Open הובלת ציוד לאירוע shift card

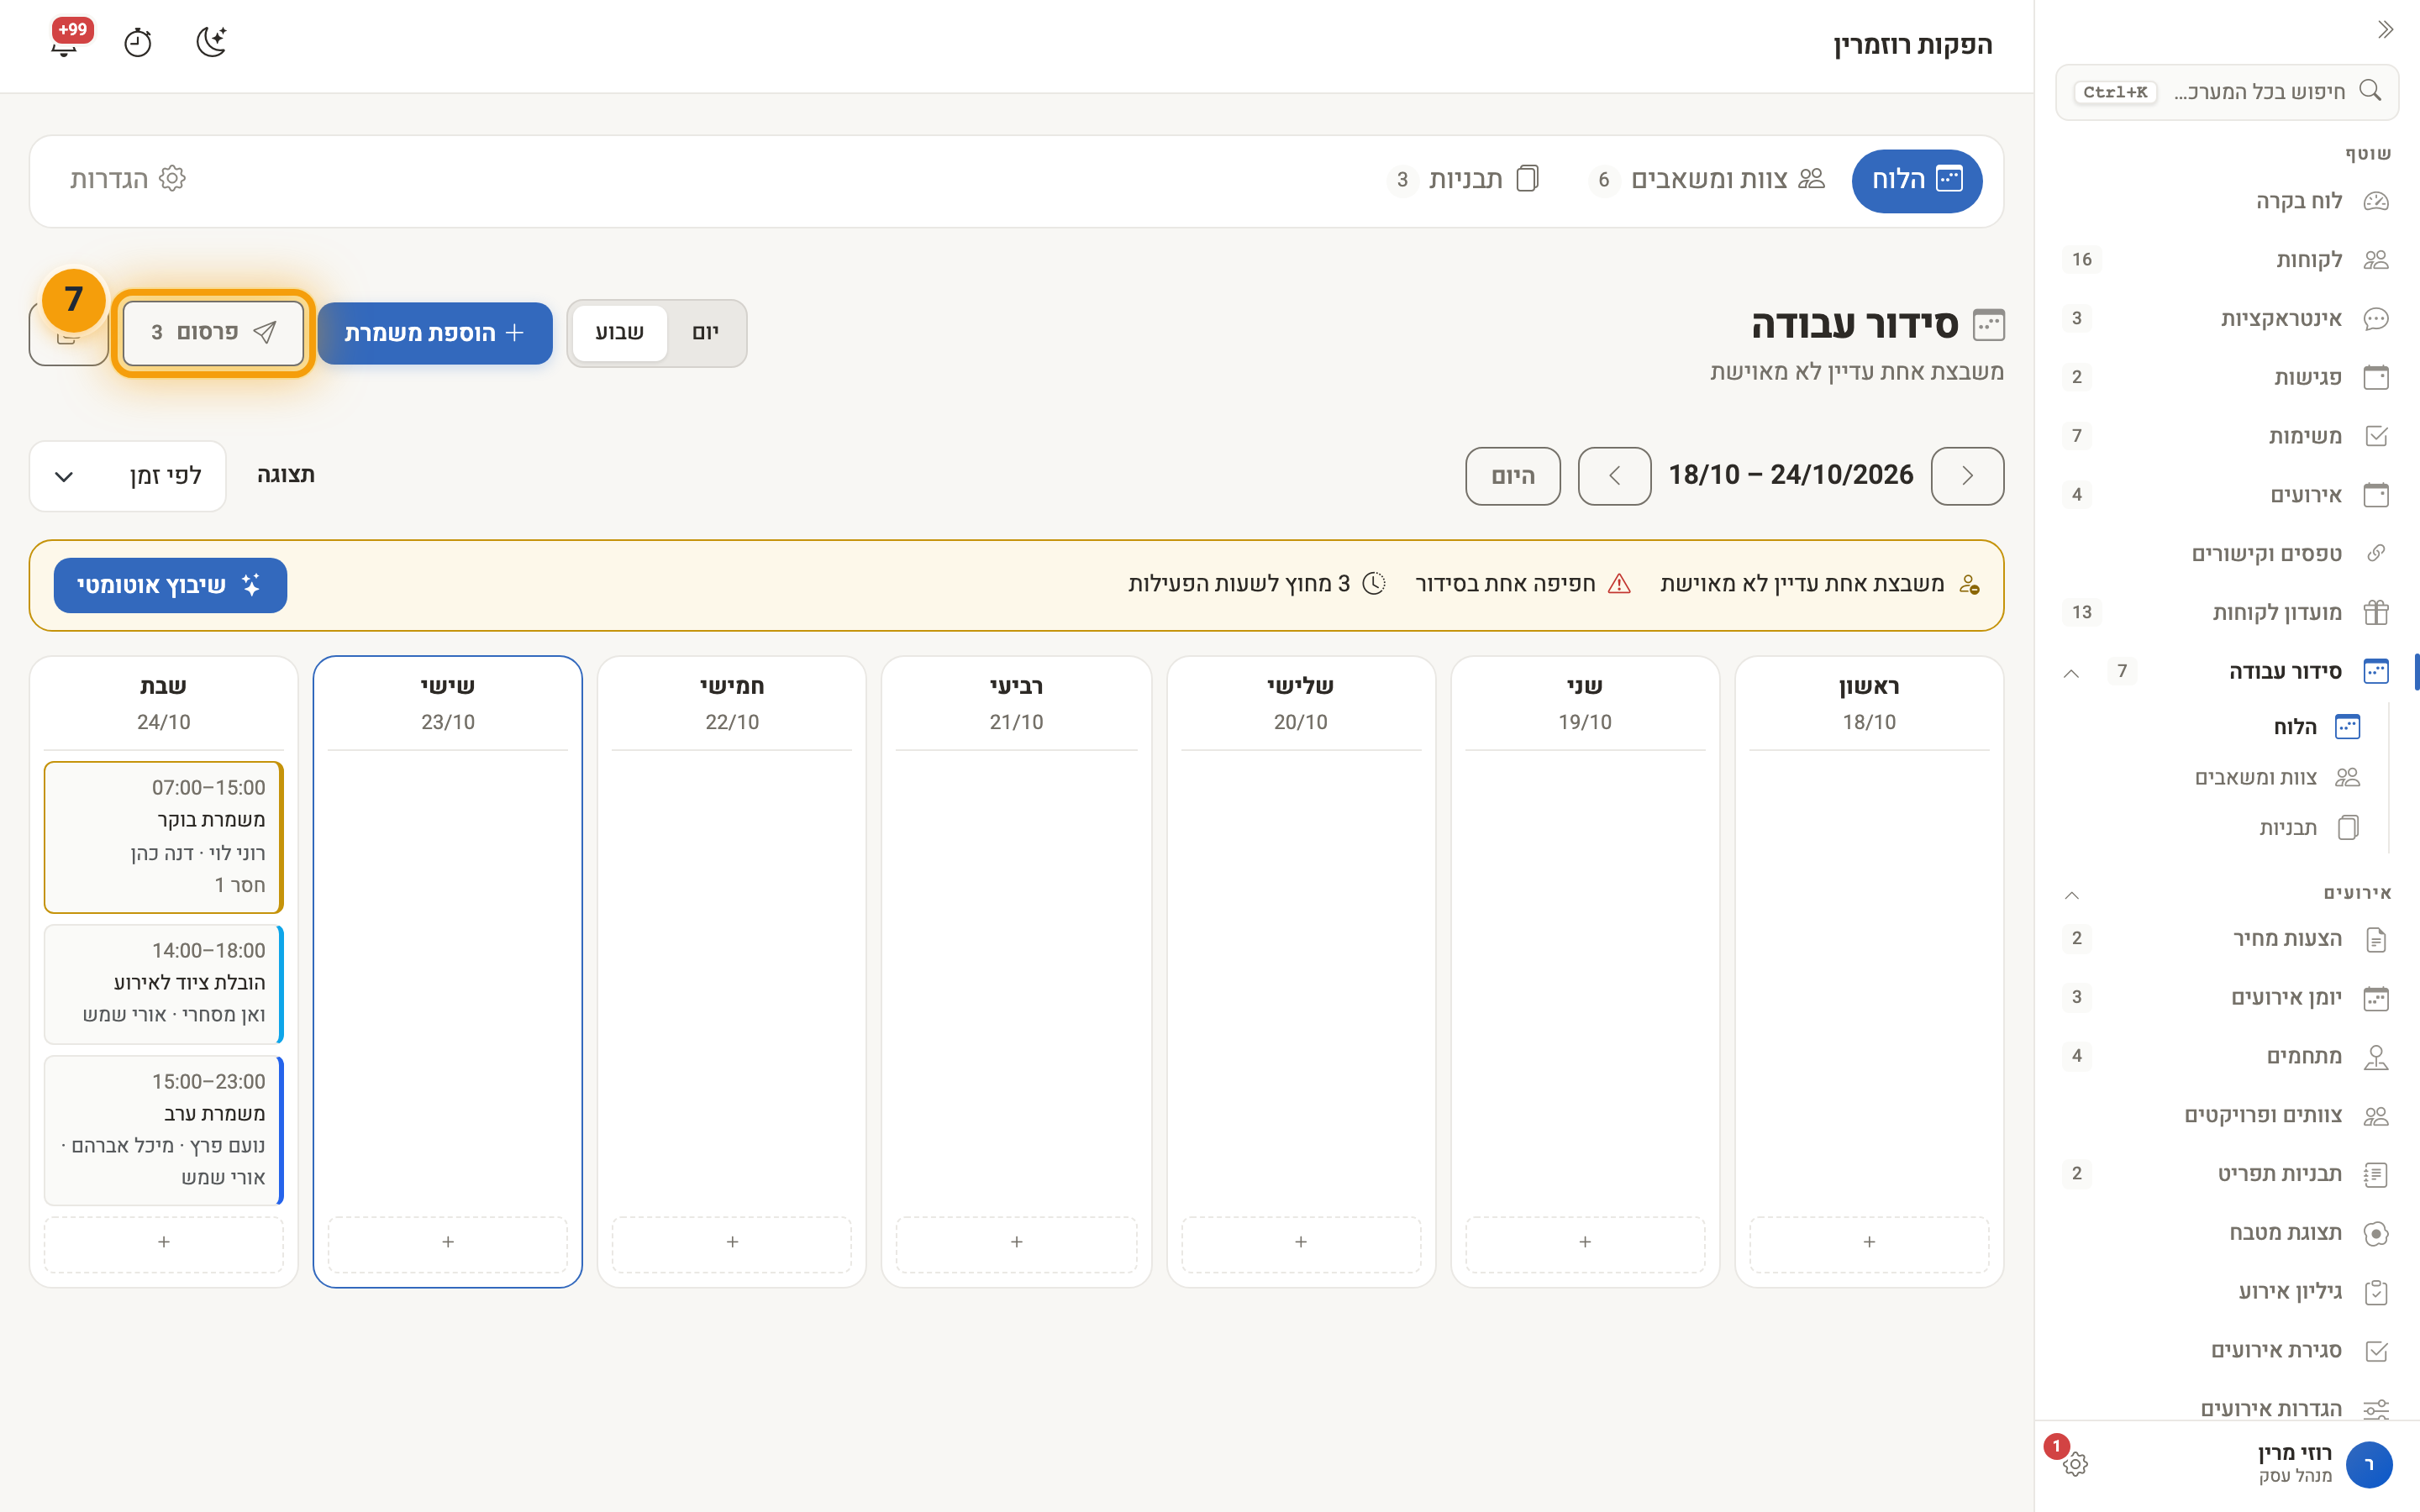(164, 984)
